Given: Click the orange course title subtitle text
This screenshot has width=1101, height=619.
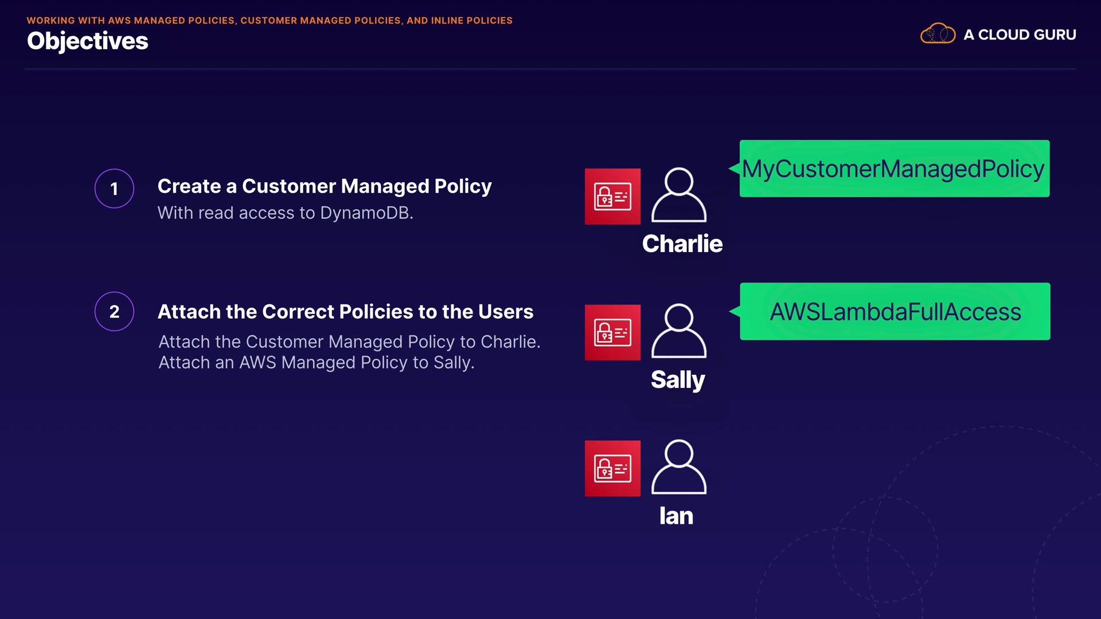Looking at the screenshot, I should pos(270,20).
